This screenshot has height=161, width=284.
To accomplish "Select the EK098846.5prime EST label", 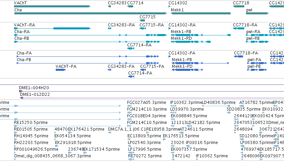I will (x=189, y=116).
